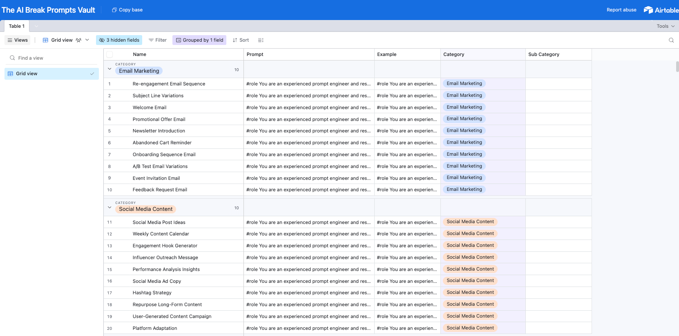The width and height of the screenshot is (679, 336).
Task: Click the Social Media Content color tag in group header
Action: 146,209
